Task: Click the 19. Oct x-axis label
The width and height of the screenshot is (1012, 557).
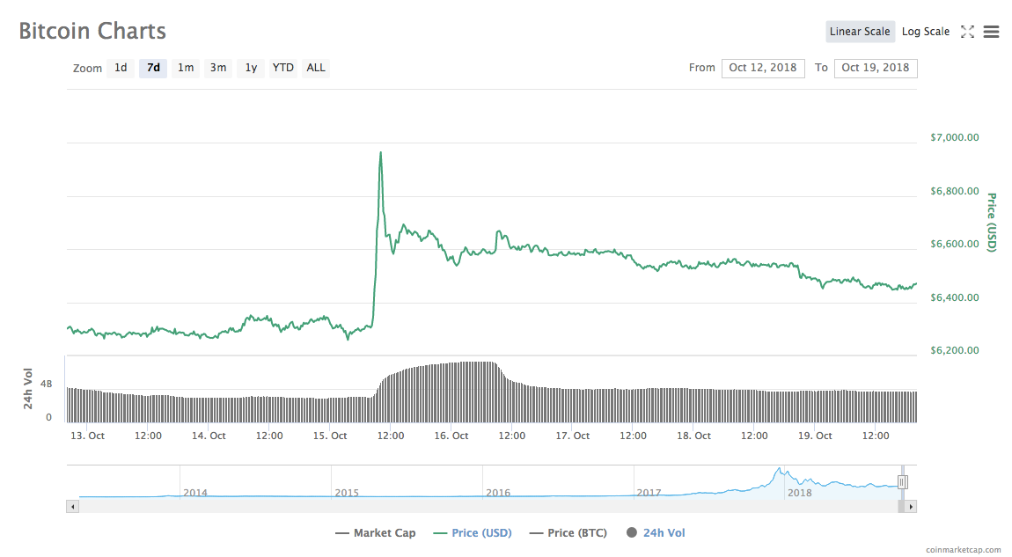Action: pos(815,436)
